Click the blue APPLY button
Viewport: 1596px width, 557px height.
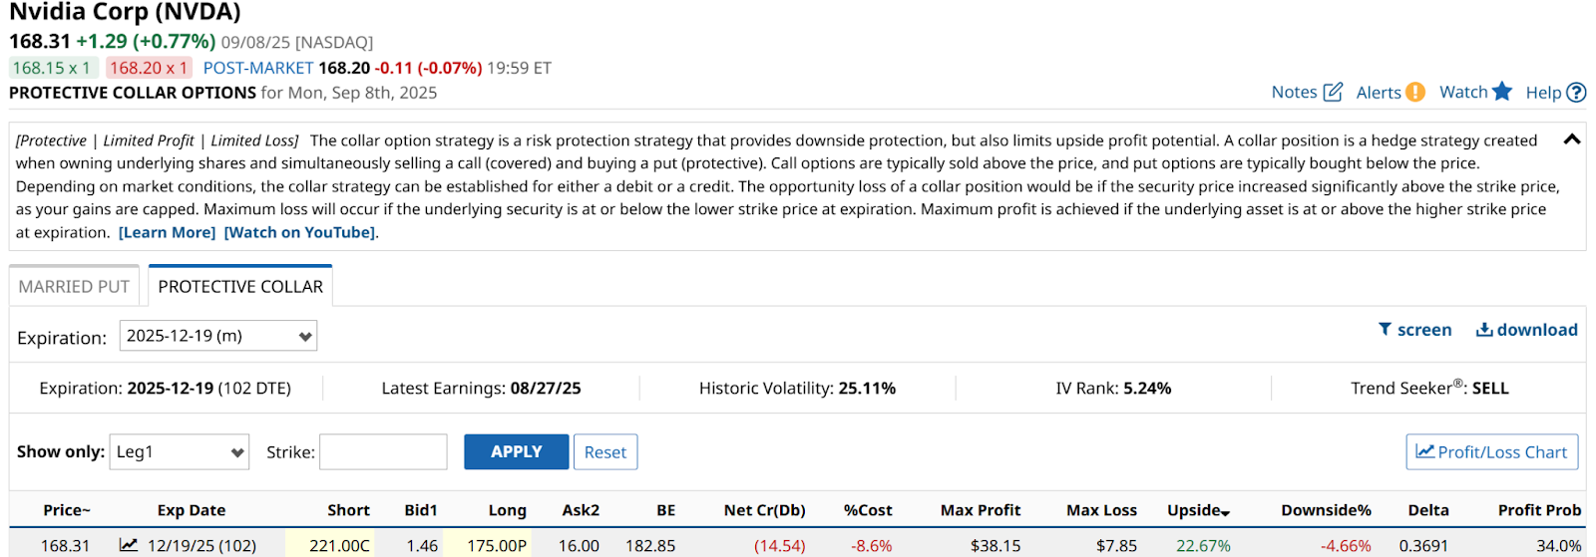click(517, 451)
